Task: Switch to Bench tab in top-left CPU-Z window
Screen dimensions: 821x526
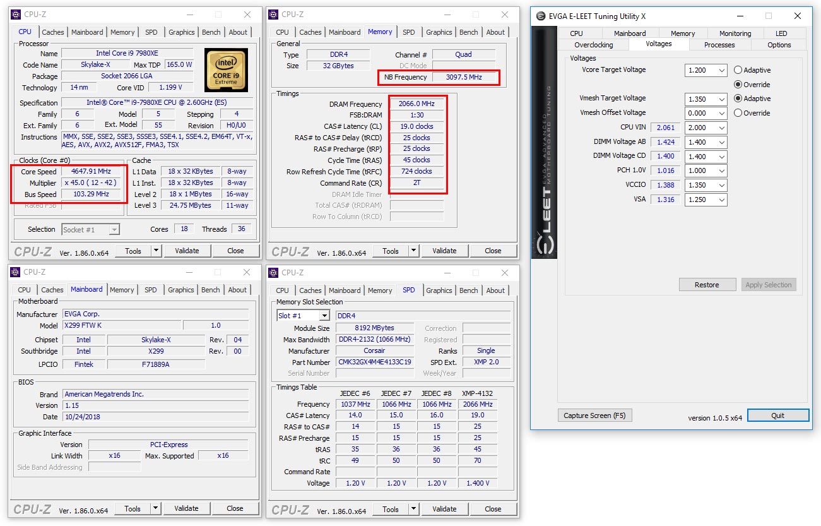Action: tap(211, 32)
